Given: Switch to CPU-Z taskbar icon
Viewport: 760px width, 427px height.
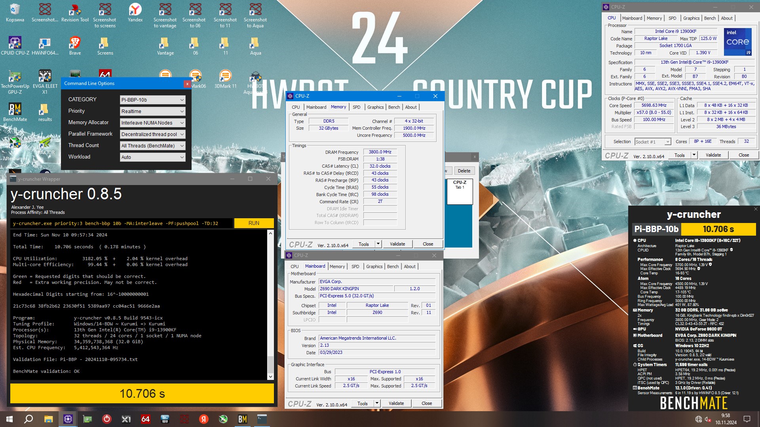Looking at the screenshot, I should click(68, 419).
